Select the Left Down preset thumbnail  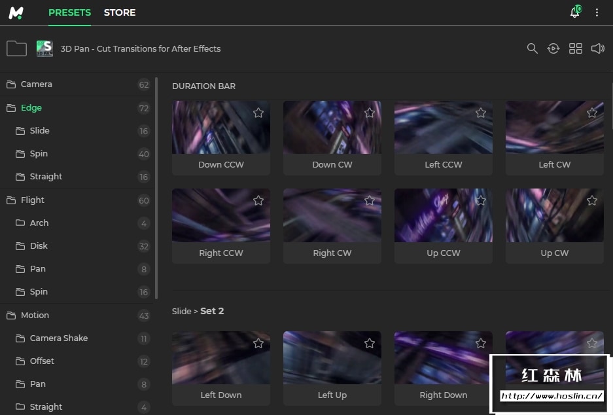pyautogui.click(x=221, y=358)
